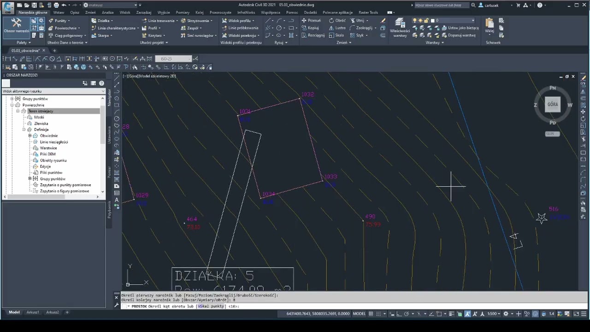Expand the Warstwy panel title
The image size is (590, 332).
point(435,42)
